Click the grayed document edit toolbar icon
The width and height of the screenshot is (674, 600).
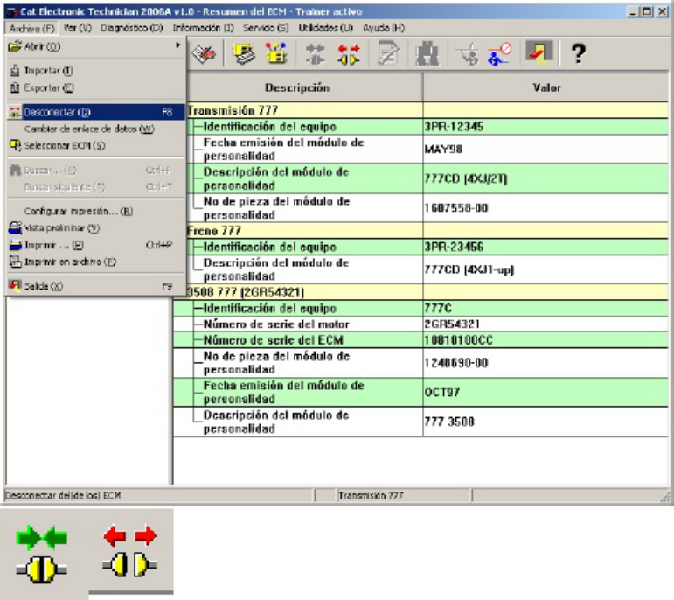(x=388, y=54)
